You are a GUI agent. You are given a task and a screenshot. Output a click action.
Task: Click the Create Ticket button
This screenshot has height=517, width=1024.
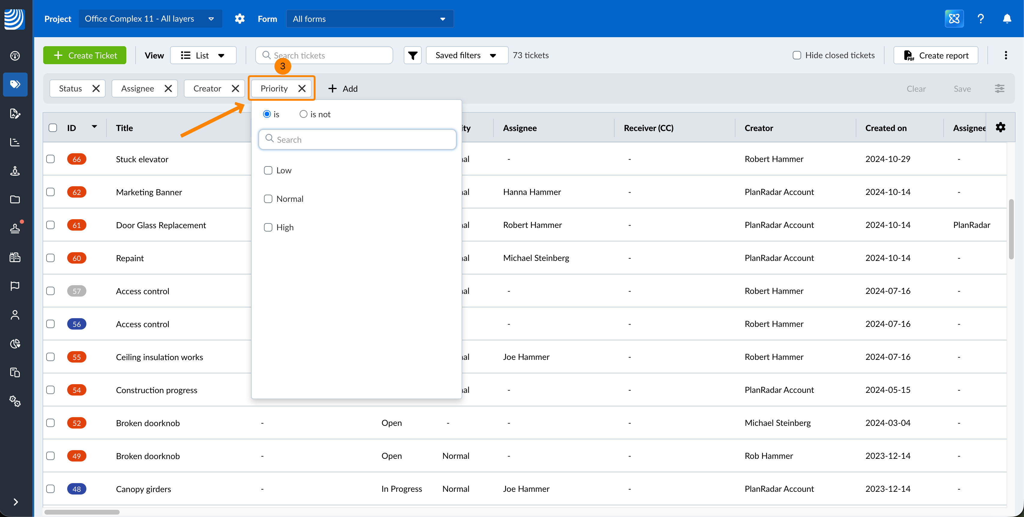pos(85,55)
